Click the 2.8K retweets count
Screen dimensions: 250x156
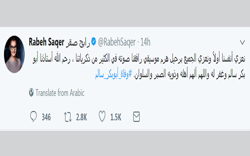pos(81,117)
